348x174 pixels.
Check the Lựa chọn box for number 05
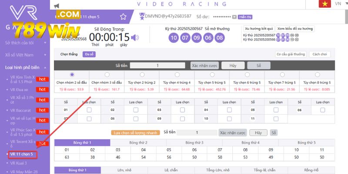[x=275, y=110]
